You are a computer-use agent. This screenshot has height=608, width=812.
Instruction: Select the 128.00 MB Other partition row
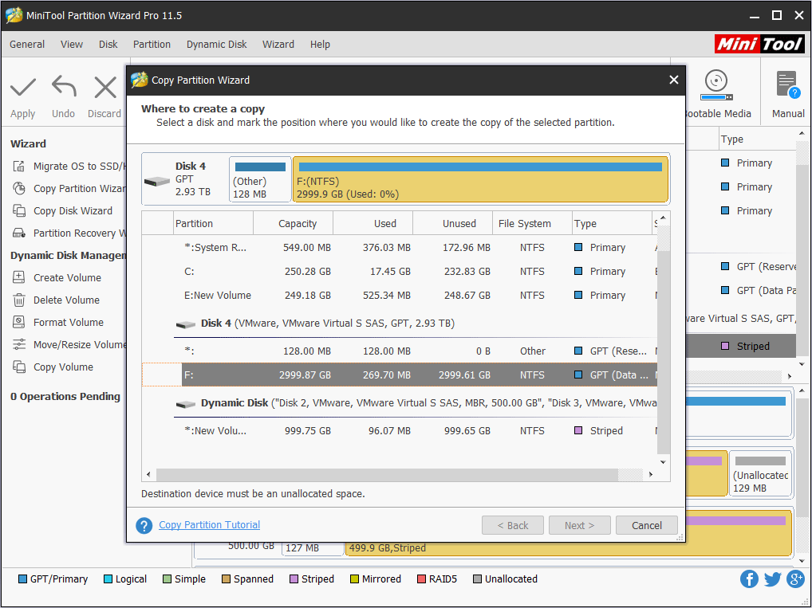click(x=400, y=351)
